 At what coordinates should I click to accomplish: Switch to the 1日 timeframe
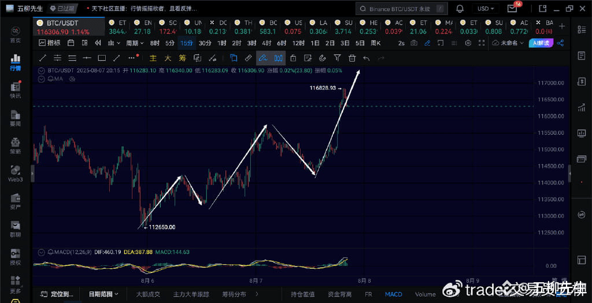click(315, 43)
